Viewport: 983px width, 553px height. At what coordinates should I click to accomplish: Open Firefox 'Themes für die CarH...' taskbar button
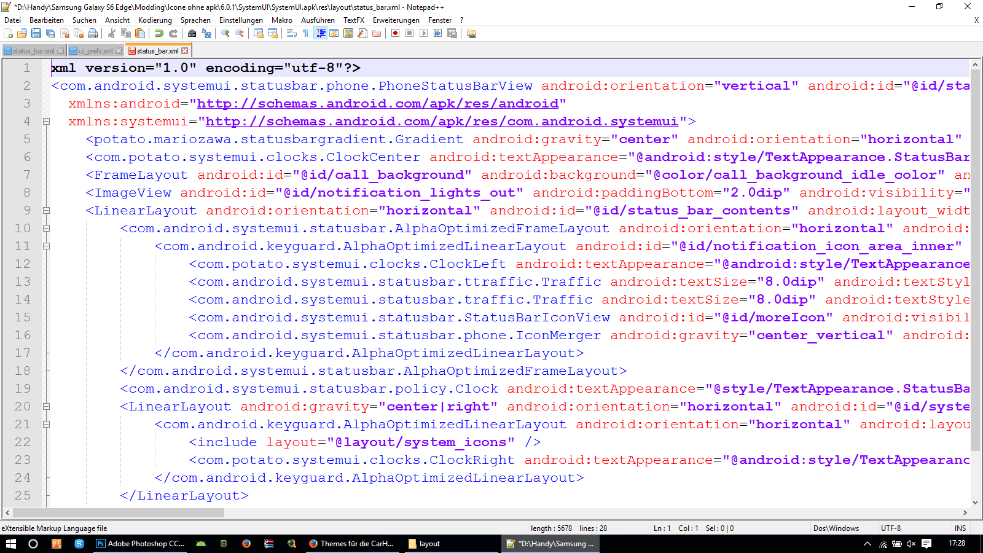tap(351, 544)
